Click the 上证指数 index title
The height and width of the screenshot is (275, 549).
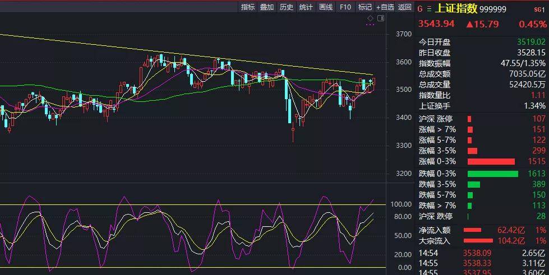456,8
